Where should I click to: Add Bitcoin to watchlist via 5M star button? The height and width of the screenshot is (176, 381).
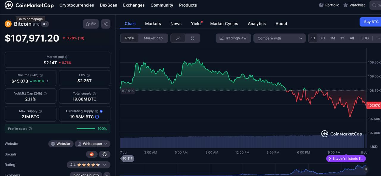pos(91,24)
